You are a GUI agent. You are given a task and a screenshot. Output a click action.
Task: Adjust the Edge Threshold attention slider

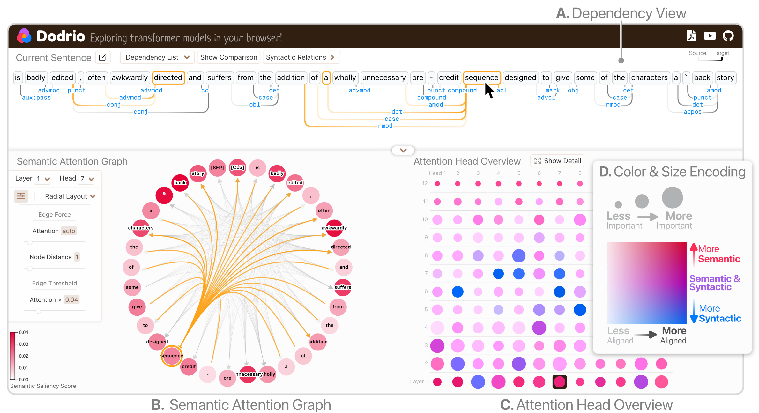tap(38, 311)
